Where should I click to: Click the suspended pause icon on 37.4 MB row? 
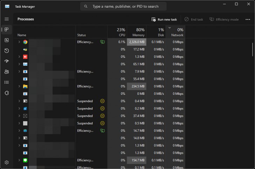coord(102,116)
